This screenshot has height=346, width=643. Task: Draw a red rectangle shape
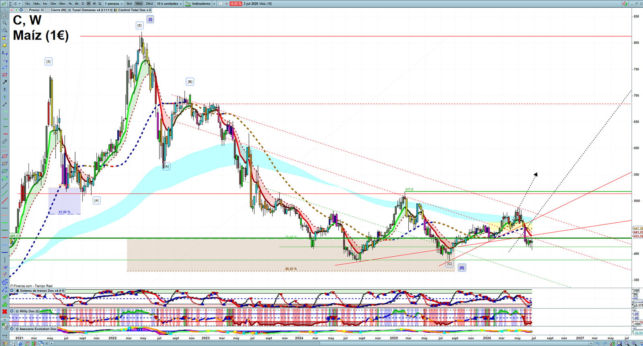[x=5, y=75]
